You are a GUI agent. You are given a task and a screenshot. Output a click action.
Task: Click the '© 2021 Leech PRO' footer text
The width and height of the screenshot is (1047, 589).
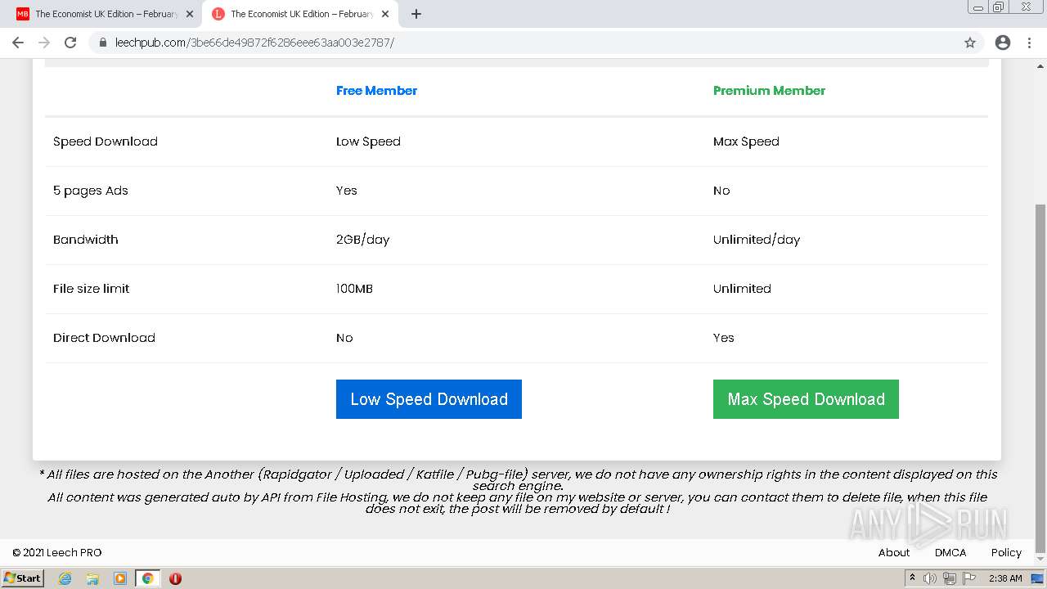57,552
